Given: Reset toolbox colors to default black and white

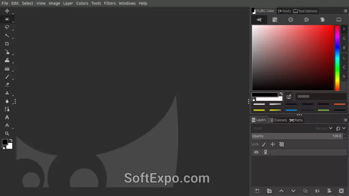Looking at the screenshot, I should pyautogui.click(x=3, y=148).
